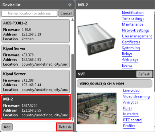
Task: Open System log link
Action: [131, 48]
